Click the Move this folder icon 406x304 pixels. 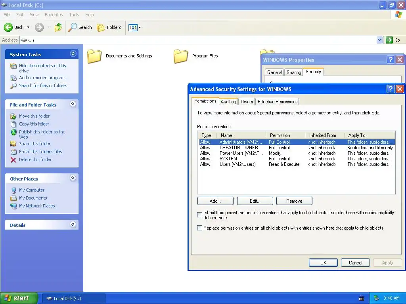(13, 116)
